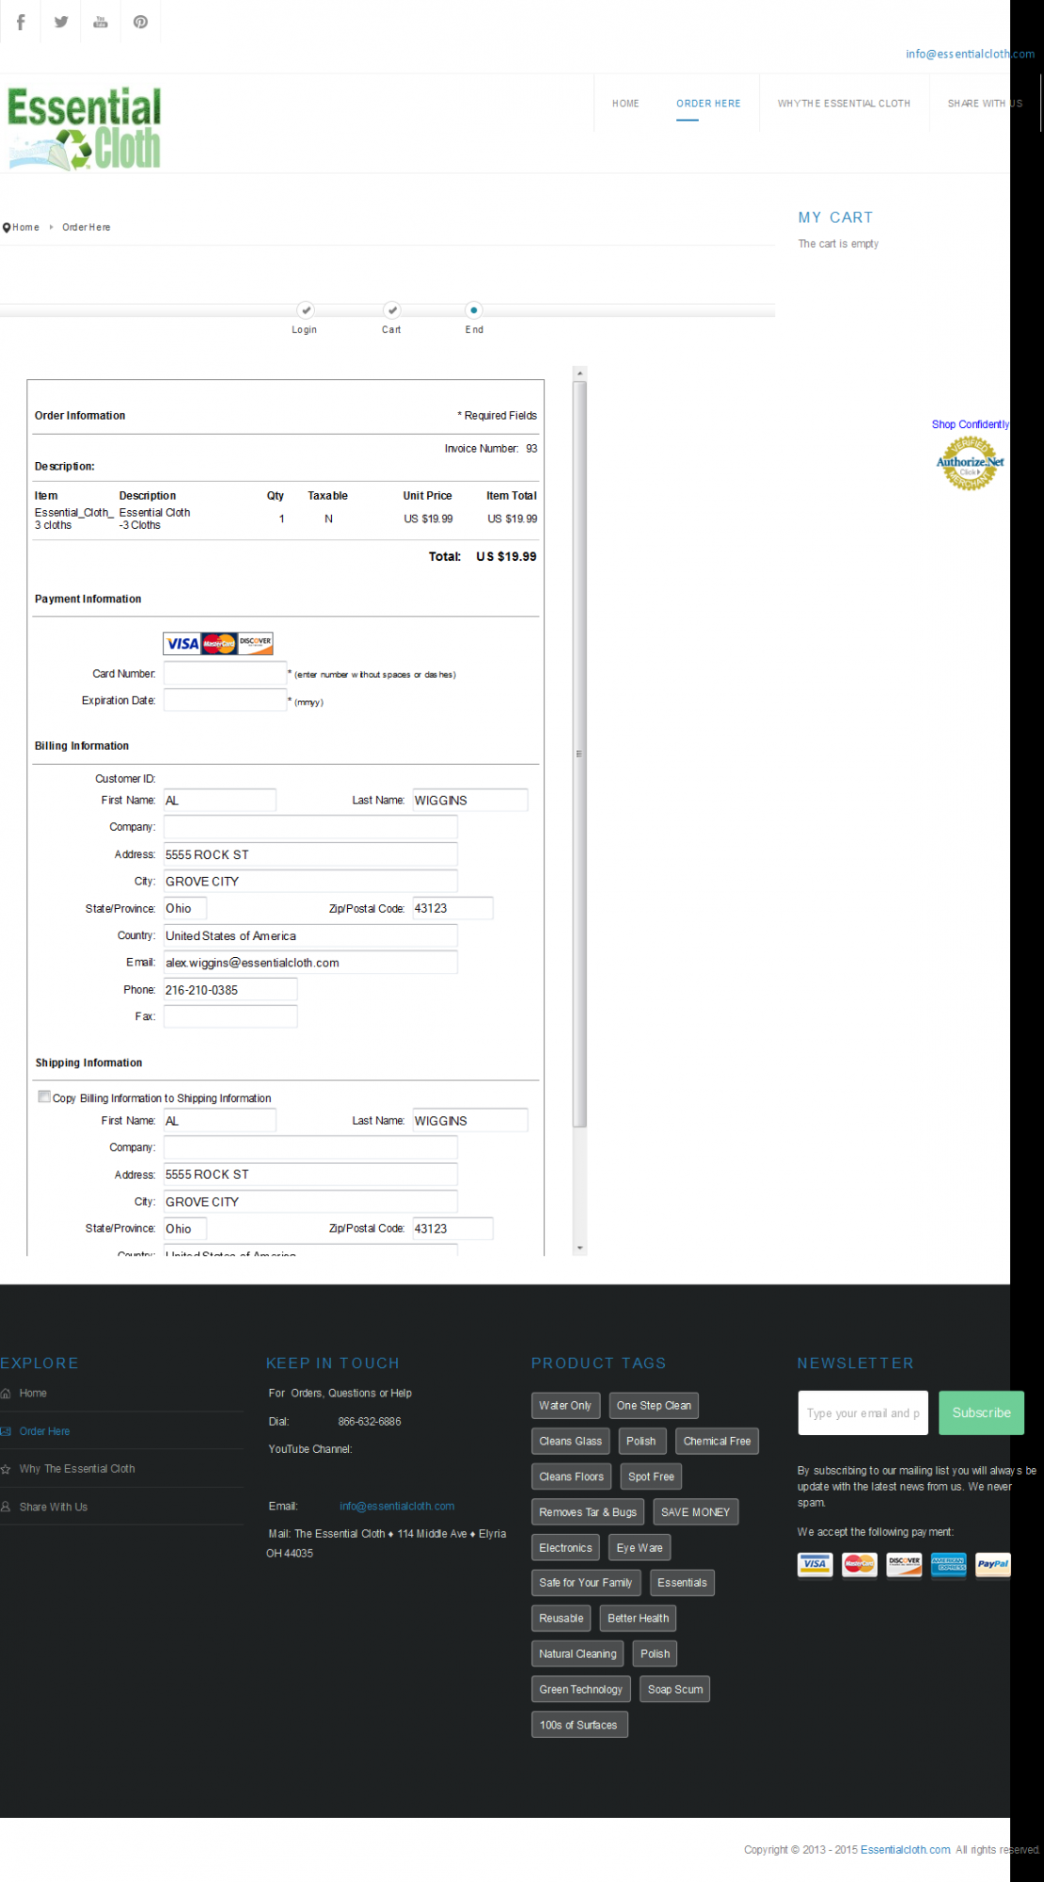Screen dimensions: 1044x1882
Task: Click the location pin breadcrumb icon
Action: (7, 228)
